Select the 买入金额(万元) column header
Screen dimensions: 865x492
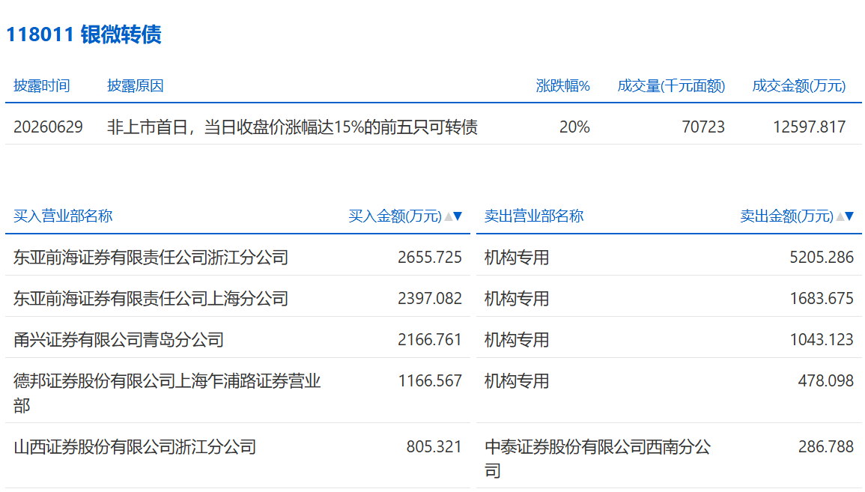coord(395,216)
